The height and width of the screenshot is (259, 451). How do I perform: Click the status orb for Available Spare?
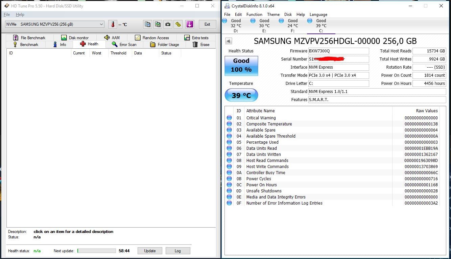229,130
